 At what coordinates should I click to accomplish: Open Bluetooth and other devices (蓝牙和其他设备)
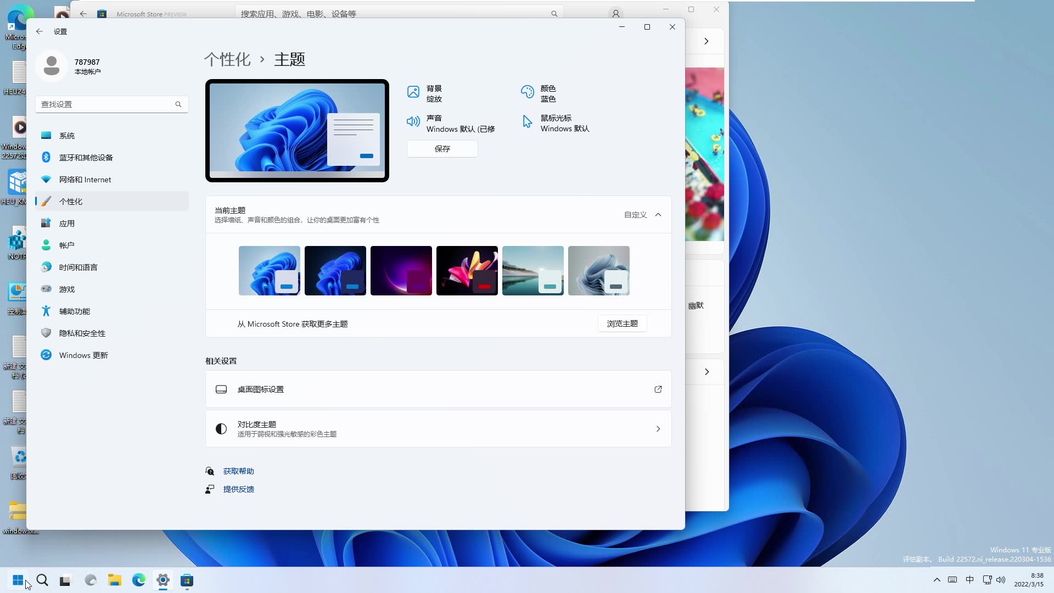[x=112, y=158]
